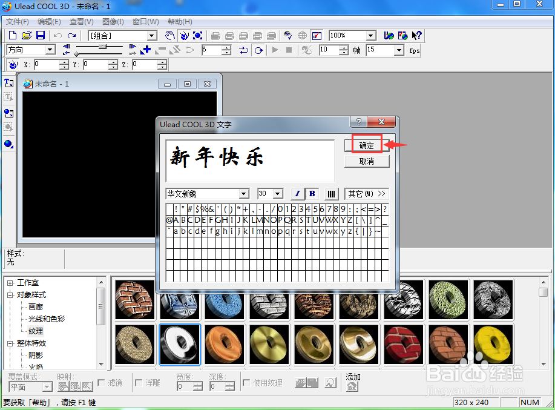The height and width of the screenshot is (410, 555).
Task: Open the 窗口(W) menu
Action: click(145, 22)
